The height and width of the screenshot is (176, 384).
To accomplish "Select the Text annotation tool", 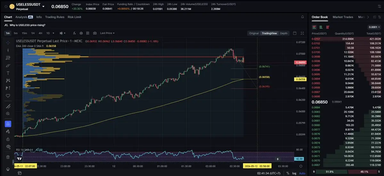I will point(8,73).
